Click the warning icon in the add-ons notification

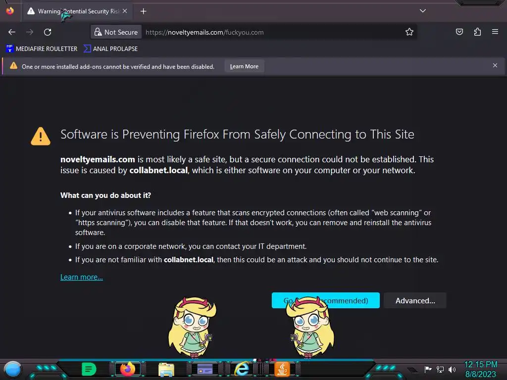(13, 66)
